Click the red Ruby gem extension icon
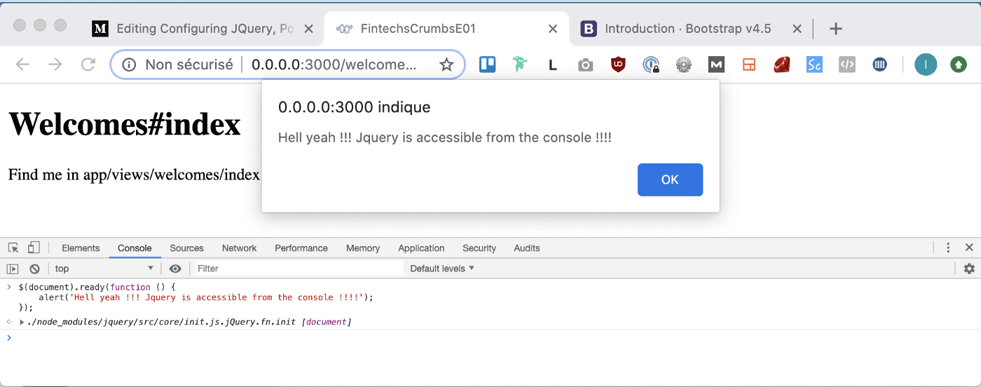The image size is (981, 387). pyautogui.click(x=782, y=64)
